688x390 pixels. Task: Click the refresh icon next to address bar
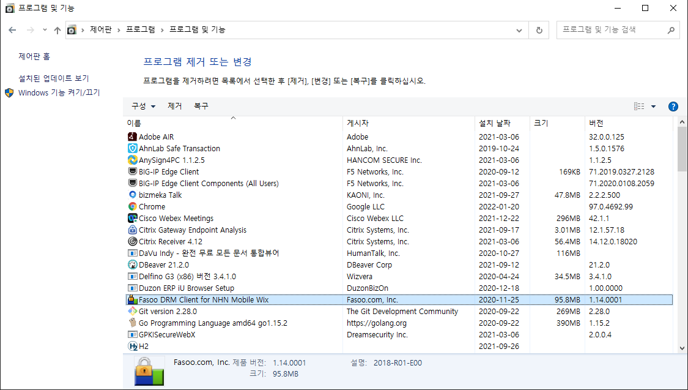539,30
